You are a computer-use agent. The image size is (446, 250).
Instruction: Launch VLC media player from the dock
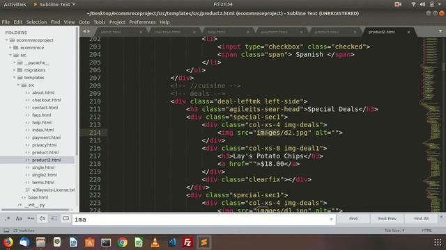click(155, 242)
